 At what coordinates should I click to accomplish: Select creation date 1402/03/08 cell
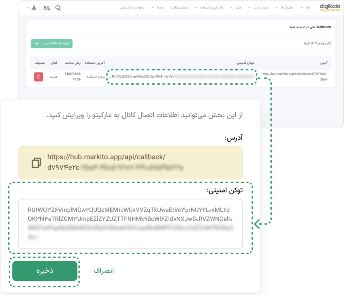click(73, 77)
